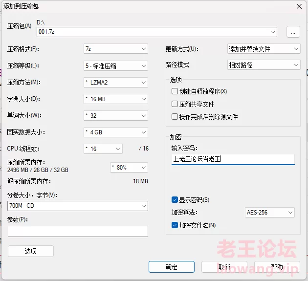Click the password input field
Viewport: 308px width, 281px height.
(233, 159)
